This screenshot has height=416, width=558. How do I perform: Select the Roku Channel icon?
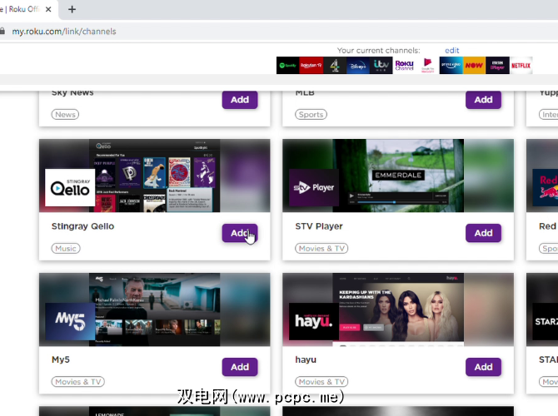[405, 65]
